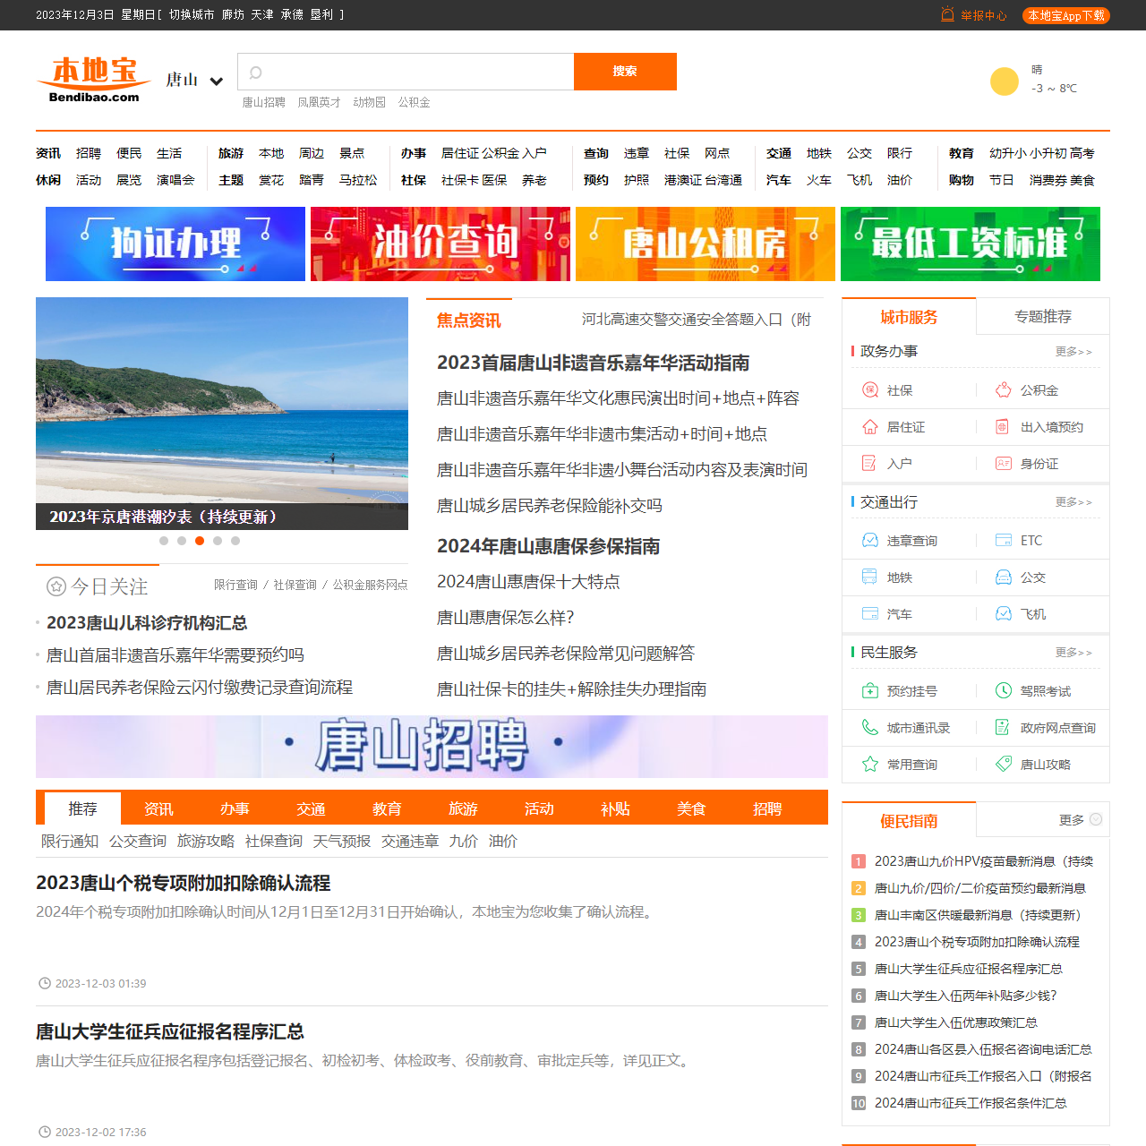The width and height of the screenshot is (1146, 1146).
Task: Switch to the 专题推荐 tab
Action: click(x=1043, y=316)
